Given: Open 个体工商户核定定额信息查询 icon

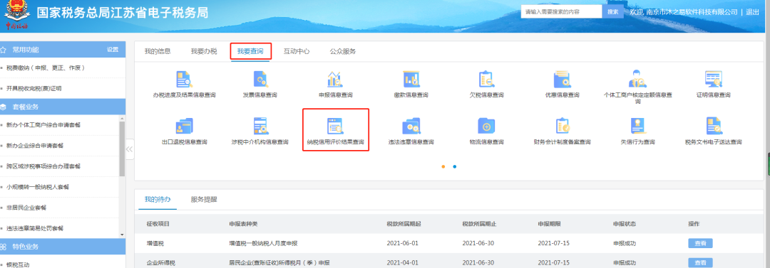Looking at the screenshot, I should click(x=637, y=79).
